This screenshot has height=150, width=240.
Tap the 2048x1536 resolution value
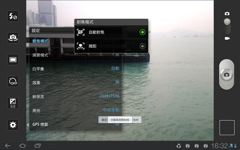click(109, 96)
